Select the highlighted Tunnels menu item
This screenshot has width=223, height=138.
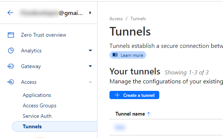click(x=55, y=126)
